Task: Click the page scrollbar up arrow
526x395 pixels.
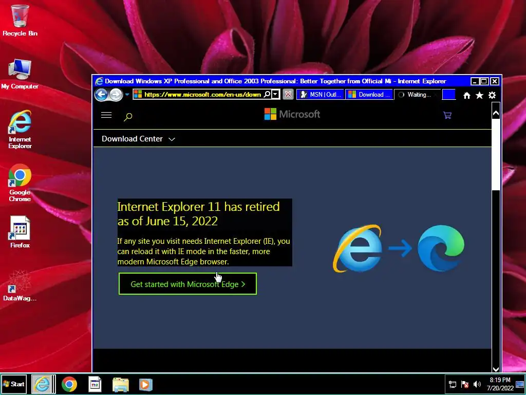Action: coord(496,114)
